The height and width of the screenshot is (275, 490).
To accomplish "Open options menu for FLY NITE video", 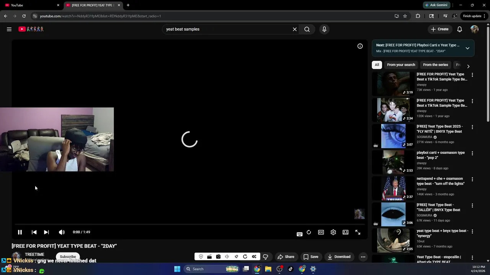I will 472,127.
